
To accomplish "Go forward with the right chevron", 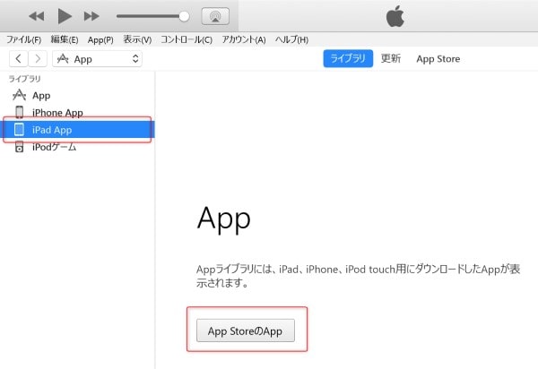I will [x=38, y=59].
